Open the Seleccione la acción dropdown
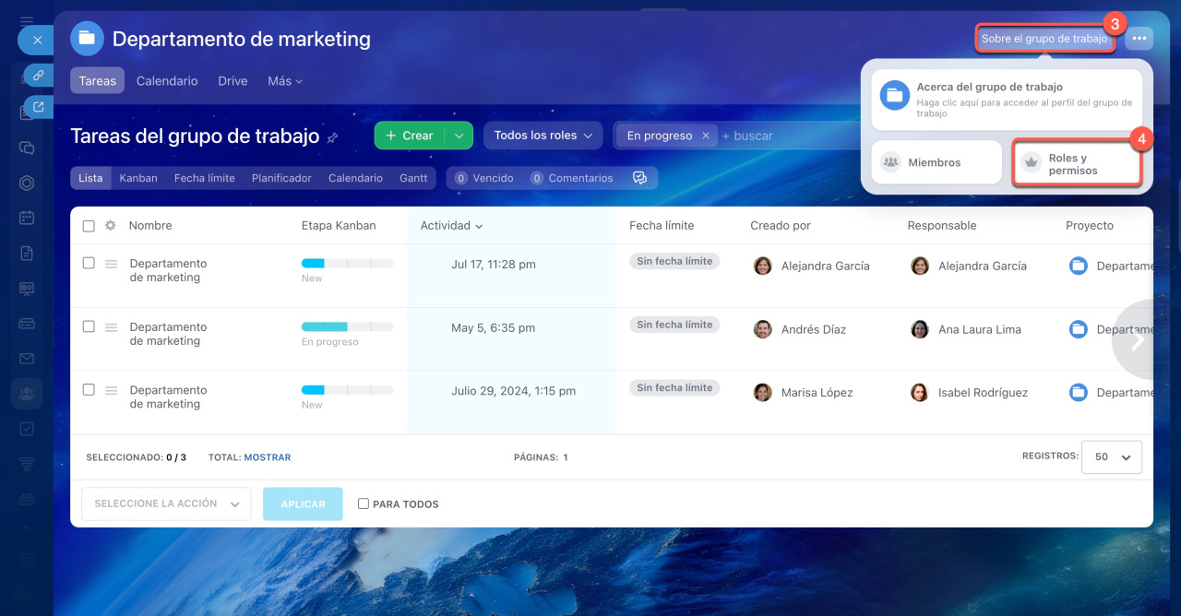Viewport: 1181px width, 616px height. click(x=166, y=504)
